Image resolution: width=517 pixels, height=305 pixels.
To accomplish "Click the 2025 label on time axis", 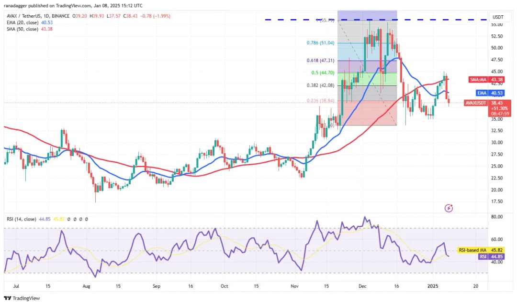I will tap(432, 286).
